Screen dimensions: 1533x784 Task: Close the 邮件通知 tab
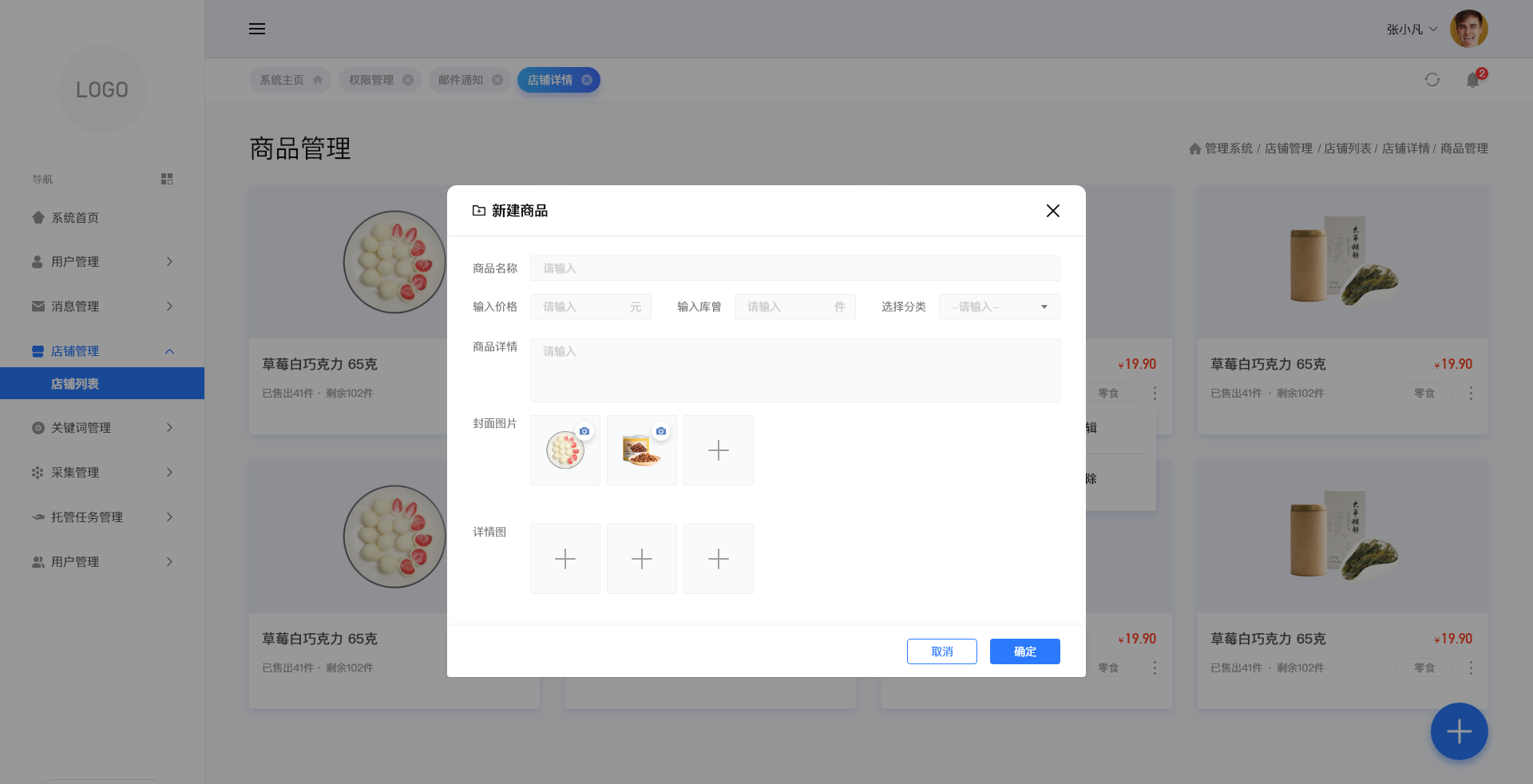[x=497, y=80]
